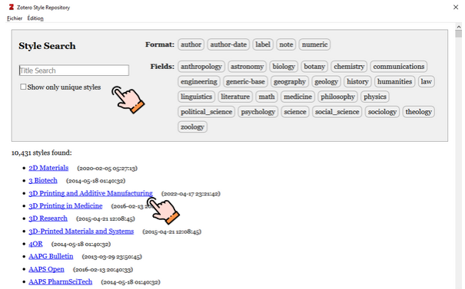Open the 3D Research style link
This screenshot has height=289, width=465.
(48, 218)
